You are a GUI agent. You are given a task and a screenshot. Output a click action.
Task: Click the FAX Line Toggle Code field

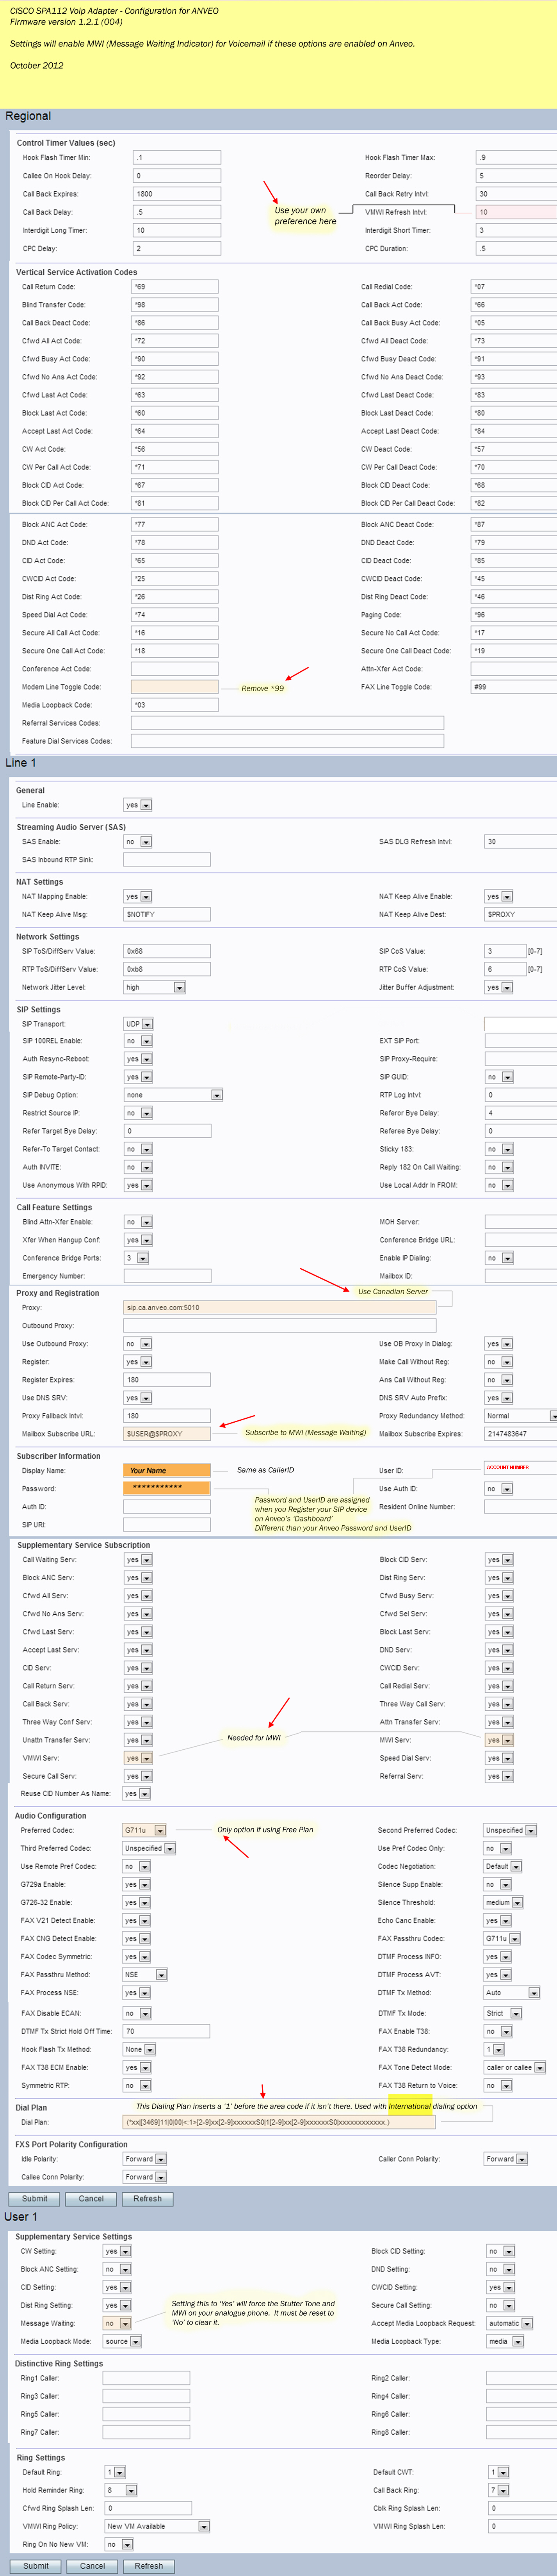pos(514,687)
